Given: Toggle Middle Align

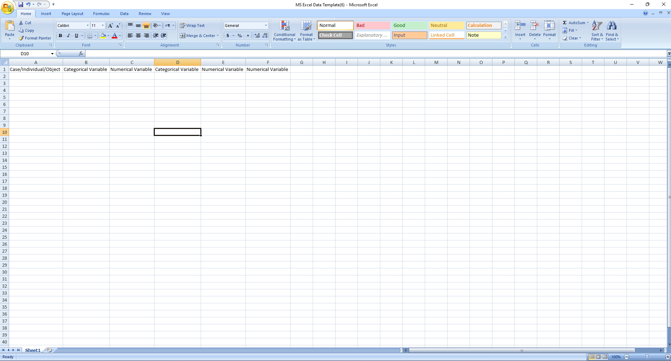Looking at the screenshot, I should [138, 26].
